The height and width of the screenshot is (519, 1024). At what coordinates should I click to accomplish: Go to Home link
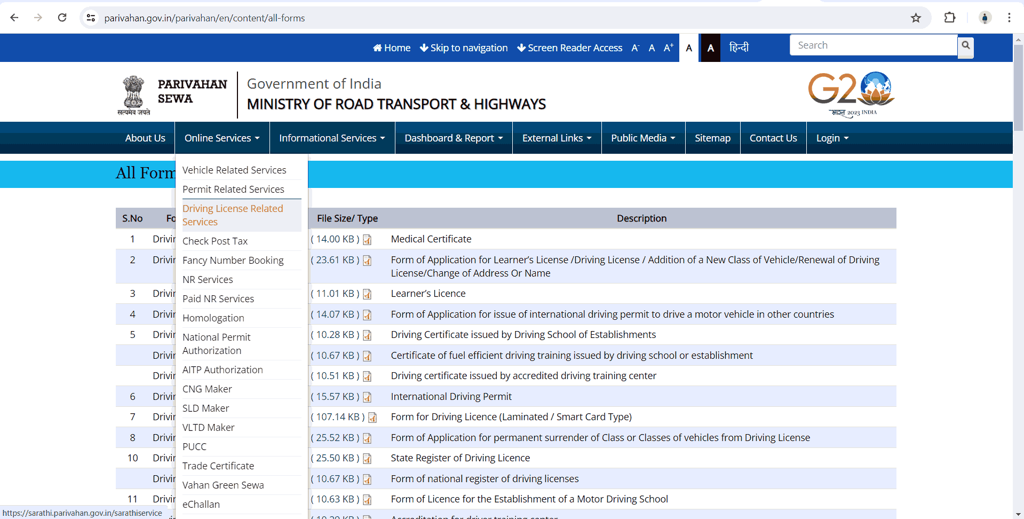(x=392, y=48)
